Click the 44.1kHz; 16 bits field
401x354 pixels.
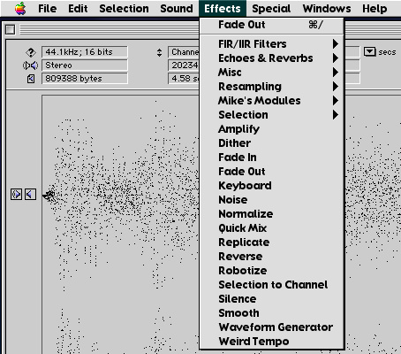(85, 52)
